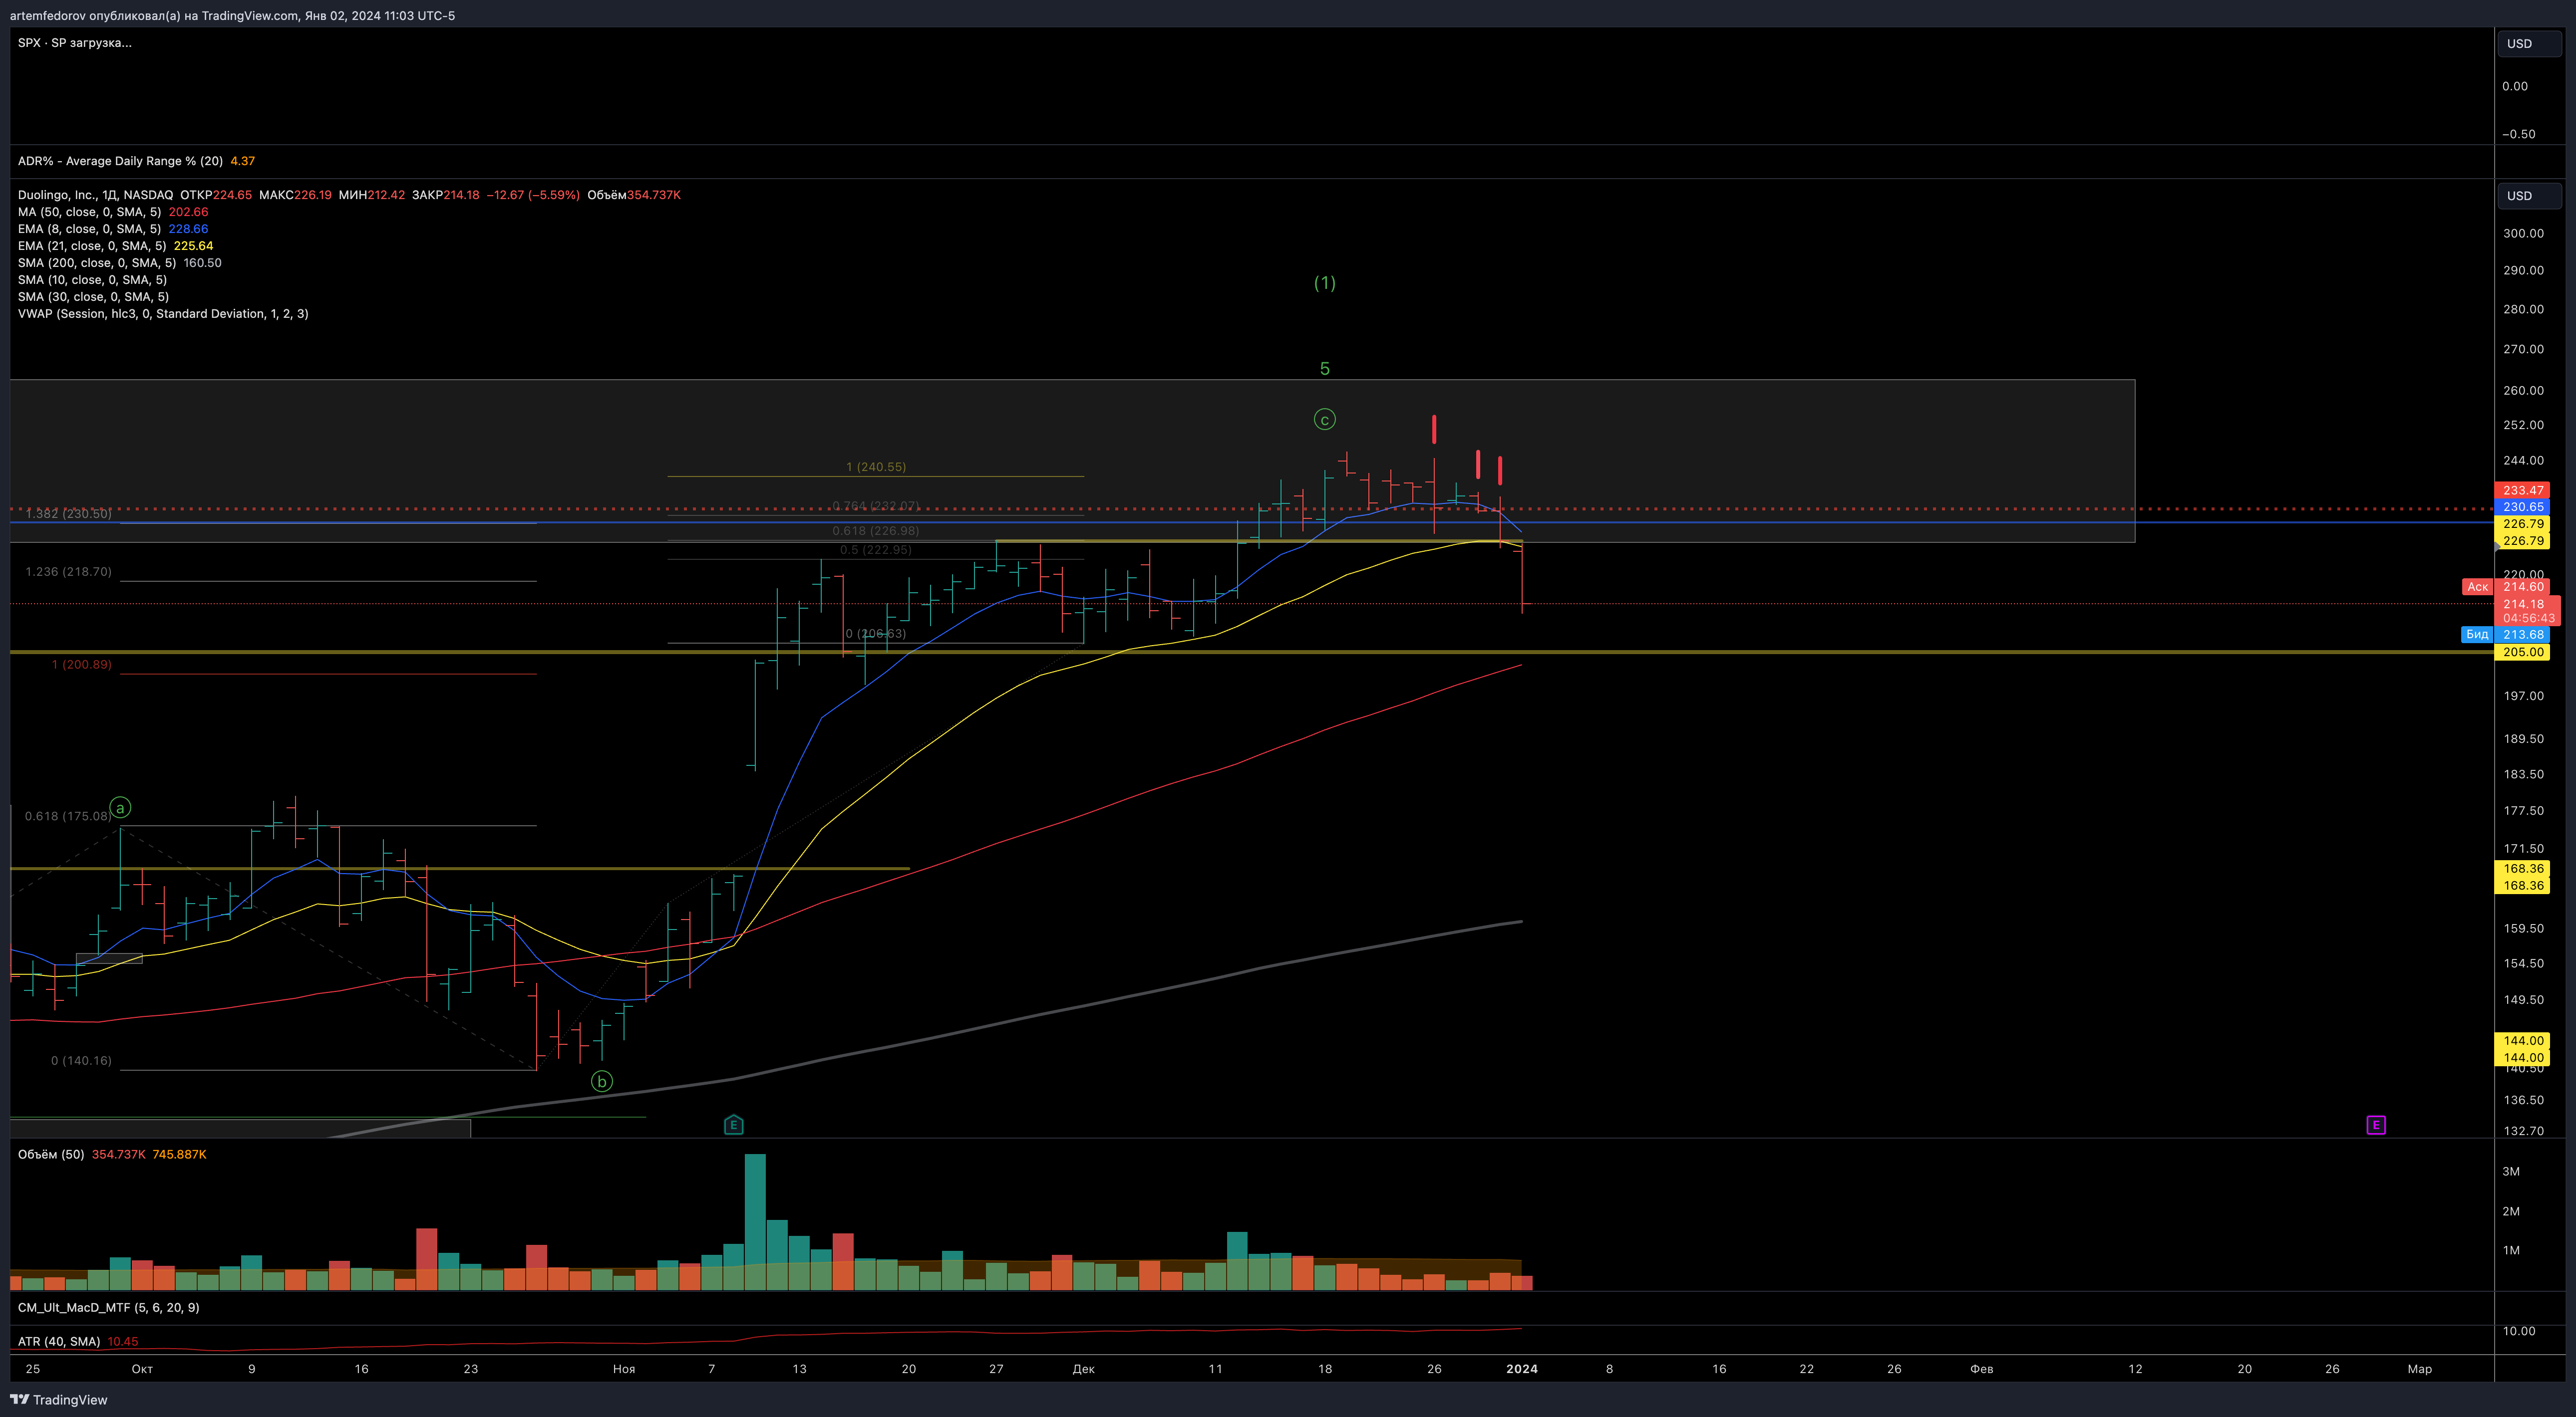Image resolution: width=2576 pixels, height=1417 pixels.
Task: Select the 1.236 (218.70) Fibonacci label
Action: tap(69, 572)
